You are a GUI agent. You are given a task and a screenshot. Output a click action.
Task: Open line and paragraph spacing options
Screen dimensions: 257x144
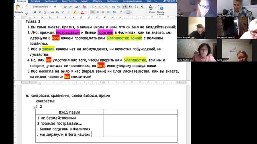114,12
